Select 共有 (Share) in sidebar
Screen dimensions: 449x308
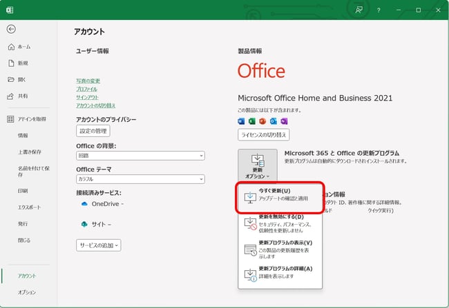pos(23,96)
